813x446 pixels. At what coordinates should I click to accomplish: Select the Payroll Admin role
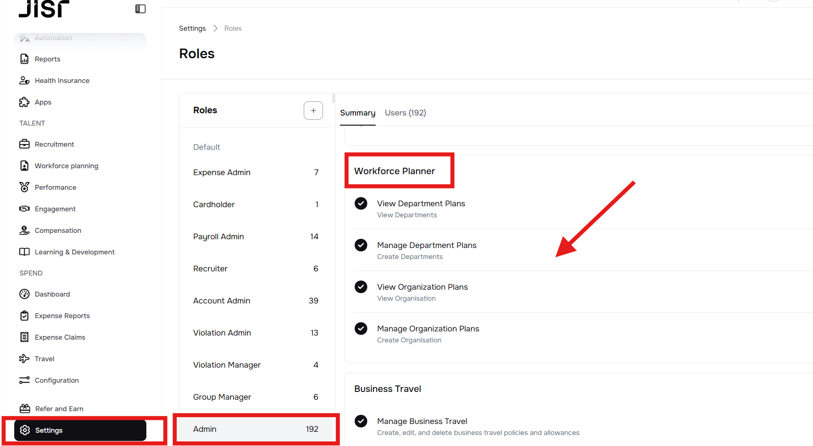(218, 237)
